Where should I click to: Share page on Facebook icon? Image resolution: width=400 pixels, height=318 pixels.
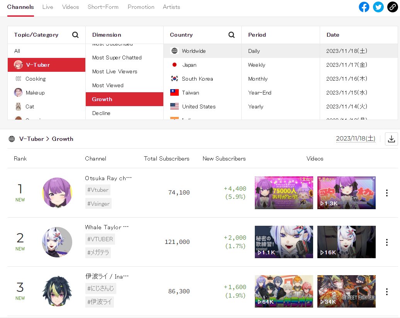(x=364, y=7)
